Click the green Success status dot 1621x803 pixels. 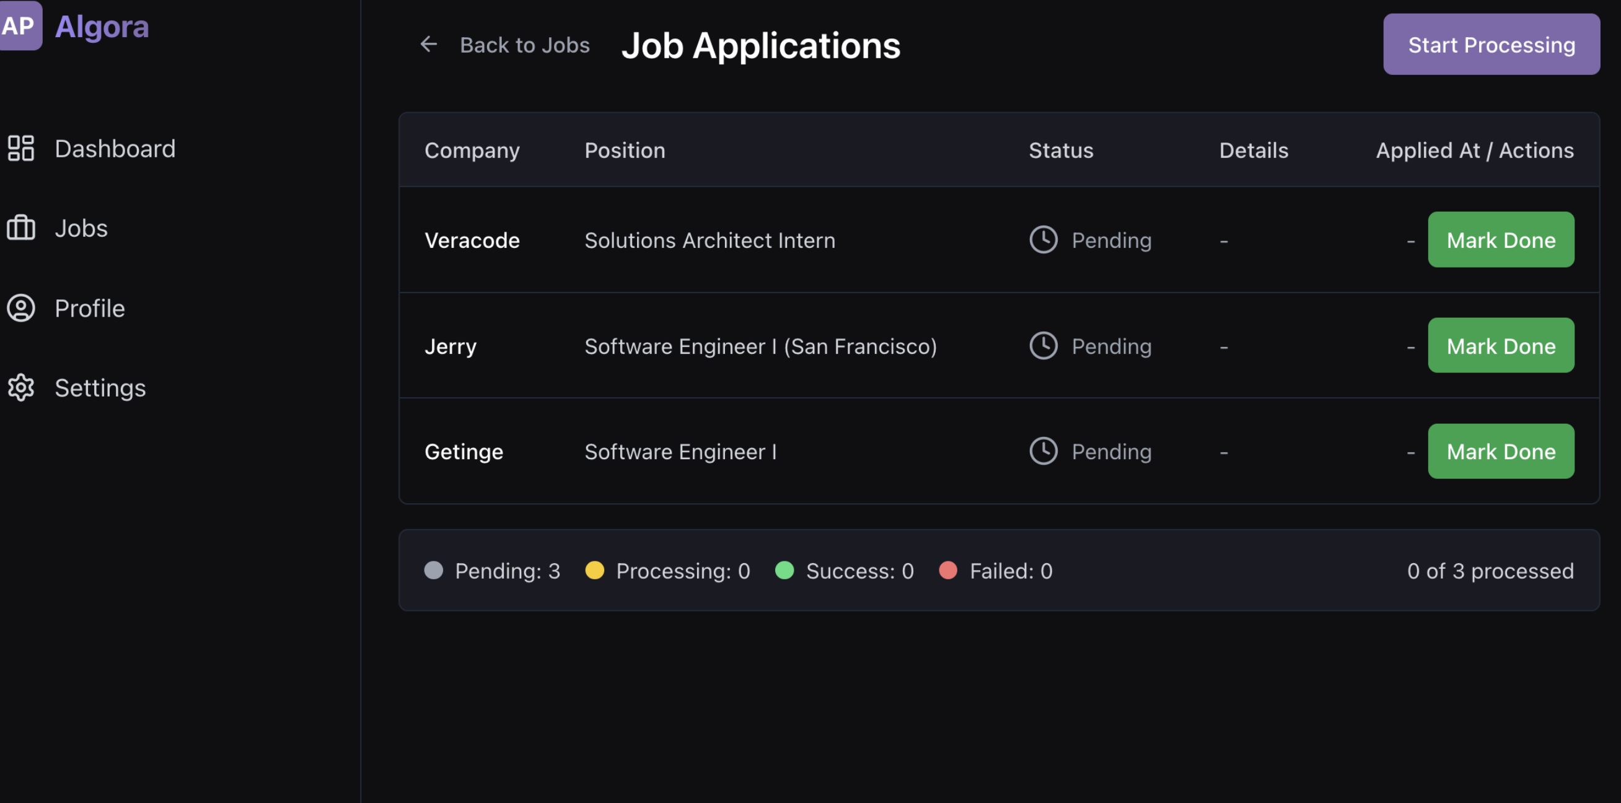784,570
